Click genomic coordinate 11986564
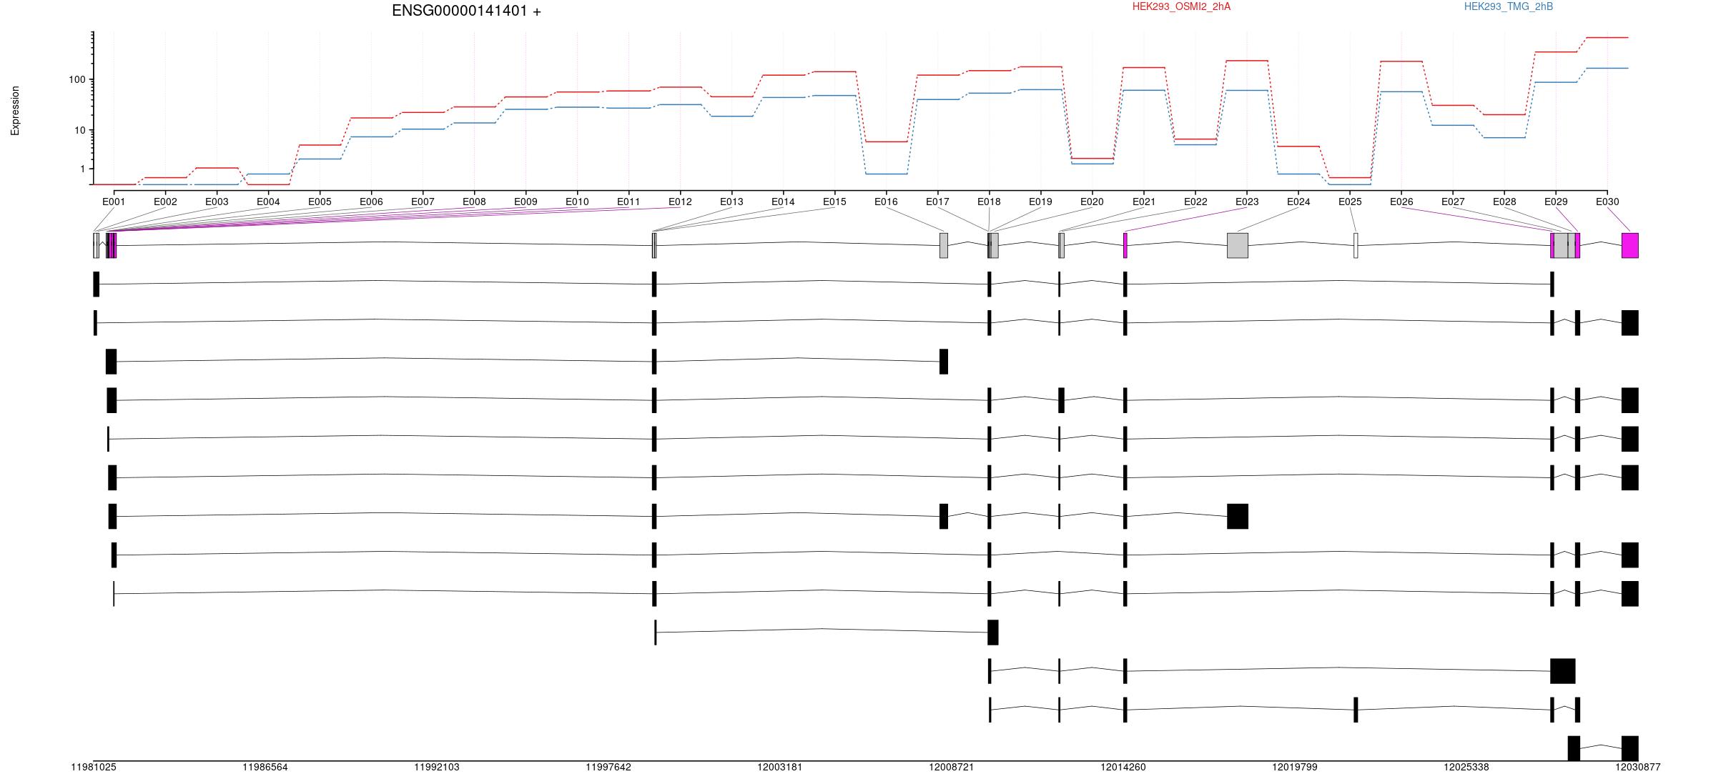 pyautogui.click(x=265, y=768)
